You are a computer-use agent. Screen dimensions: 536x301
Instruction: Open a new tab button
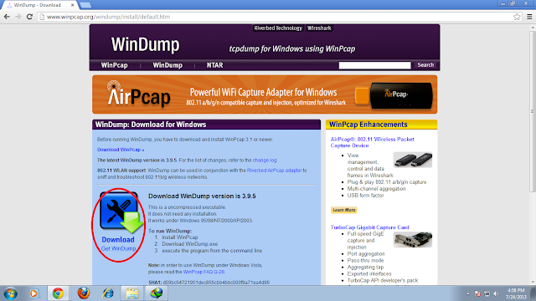(85, 5)
